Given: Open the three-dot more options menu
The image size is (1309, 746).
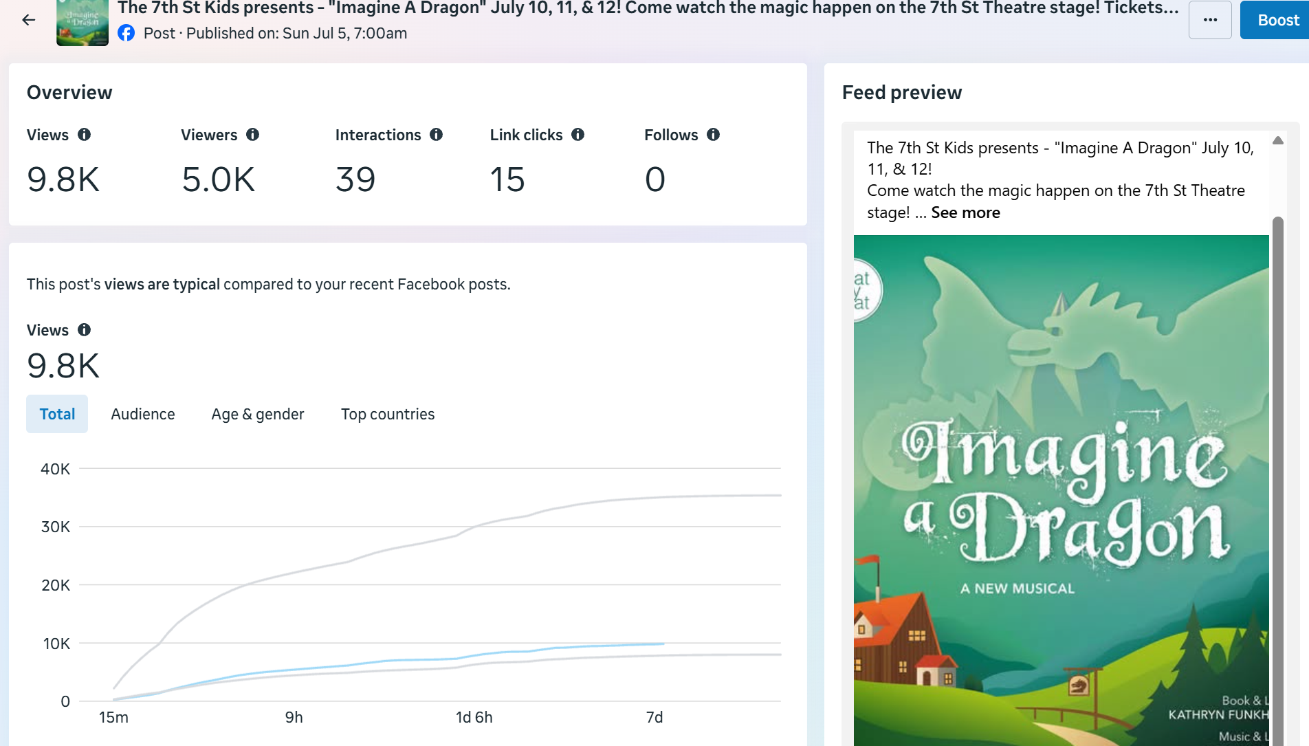Looking at the screenshot, I should pos(1210,20).
